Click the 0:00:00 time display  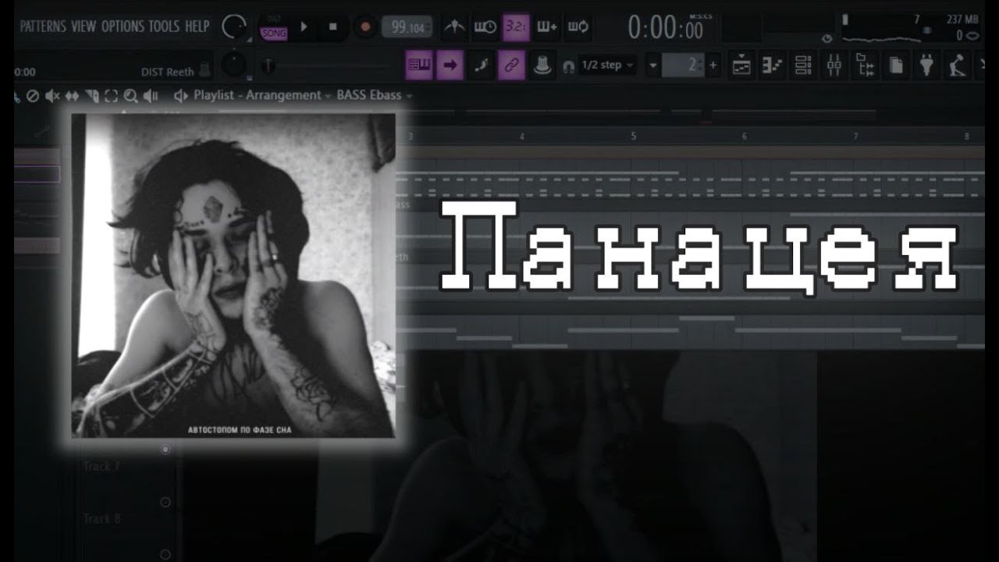pos(665,28)
